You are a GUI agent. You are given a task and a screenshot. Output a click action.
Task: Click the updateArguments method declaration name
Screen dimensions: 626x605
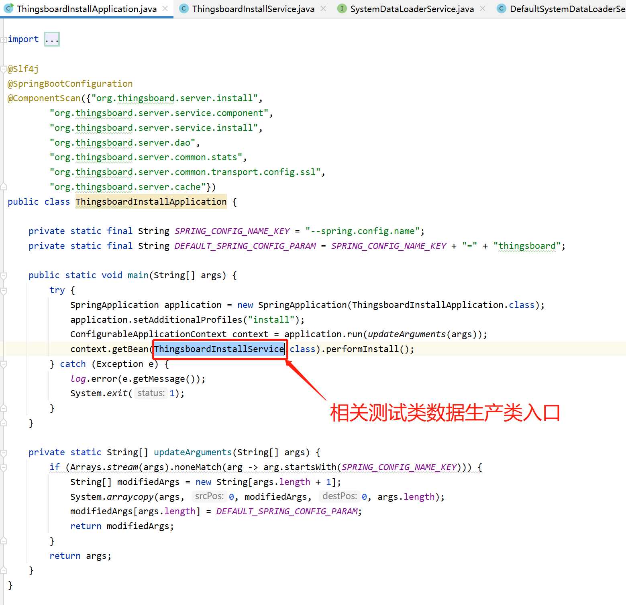(x=193, y=452)
